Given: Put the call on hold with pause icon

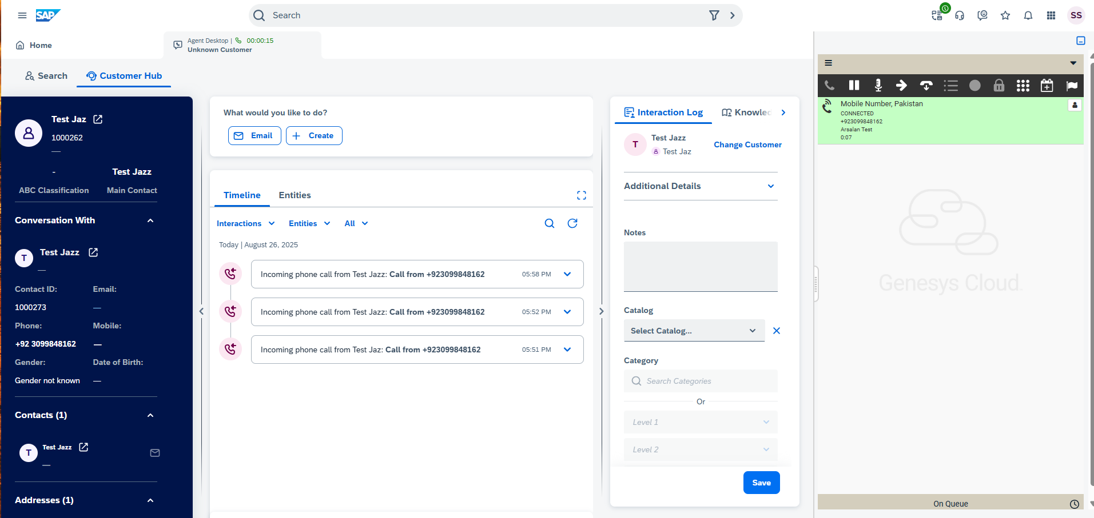Looking at the screenshot, I should (854, 85).
